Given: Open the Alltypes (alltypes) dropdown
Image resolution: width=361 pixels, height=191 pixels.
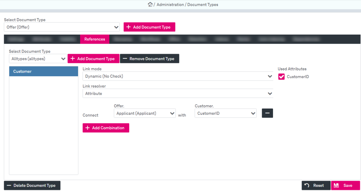Looking at the screenshot, I should 38,59.
